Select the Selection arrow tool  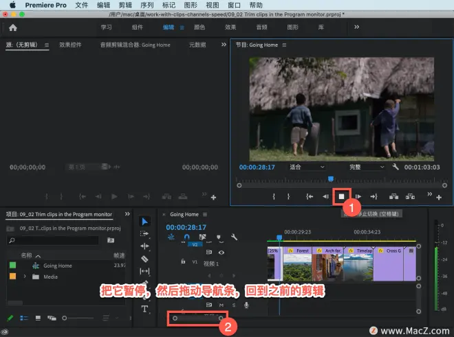[x=144, y=222]
